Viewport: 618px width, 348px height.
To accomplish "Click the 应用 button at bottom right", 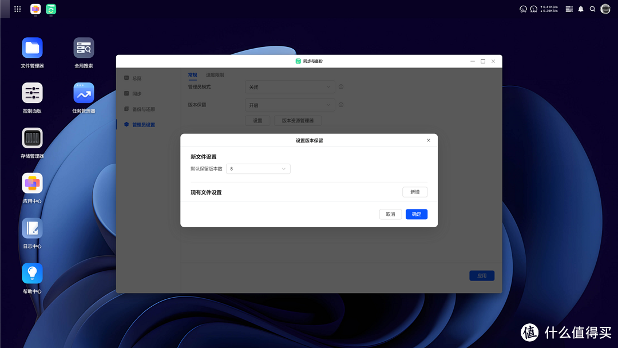I will (x=481, y=275).
